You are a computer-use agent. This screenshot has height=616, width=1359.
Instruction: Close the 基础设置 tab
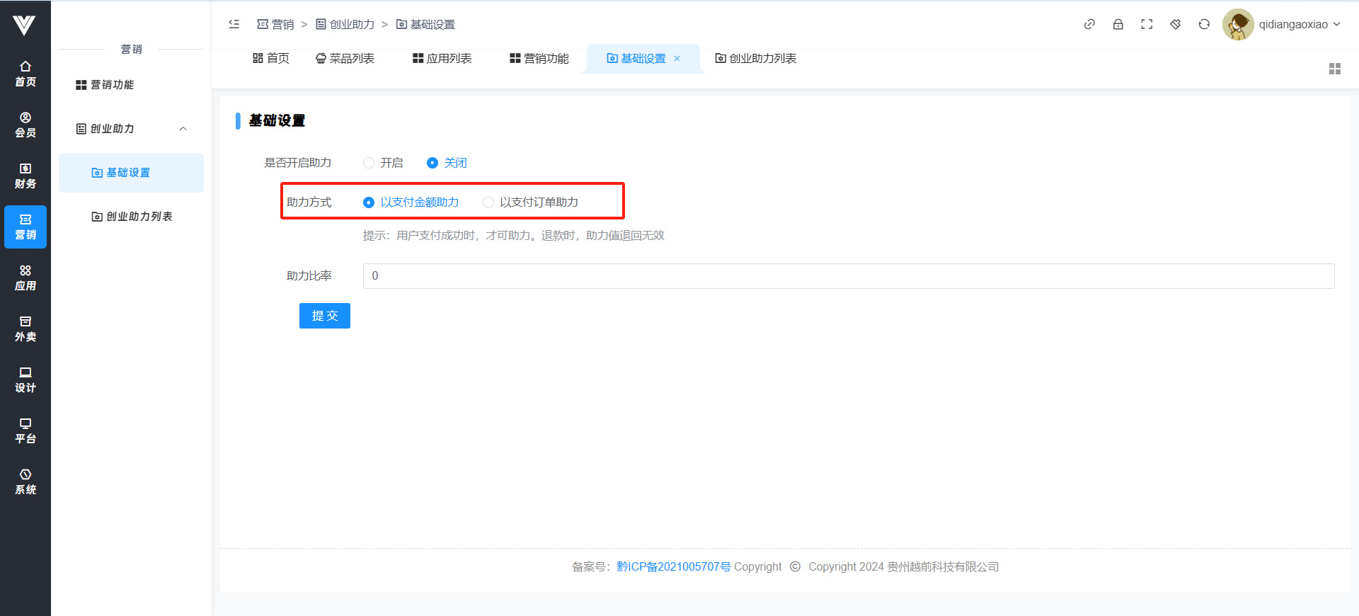pyautogui.click(x=677, y=59)
